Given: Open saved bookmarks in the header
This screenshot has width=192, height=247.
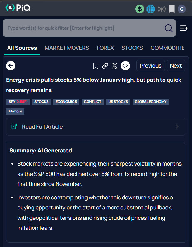Looking at the screenshot, I should (172, 9).
